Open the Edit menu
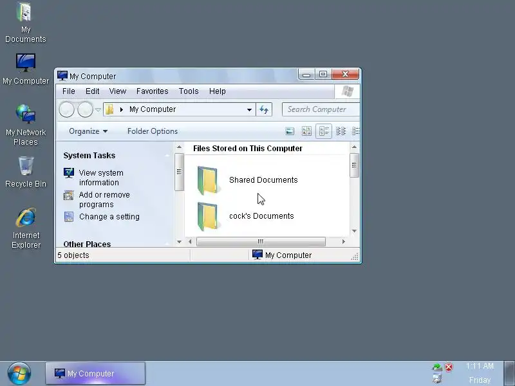This screenshot has height=386, width=515. point(92,91)
